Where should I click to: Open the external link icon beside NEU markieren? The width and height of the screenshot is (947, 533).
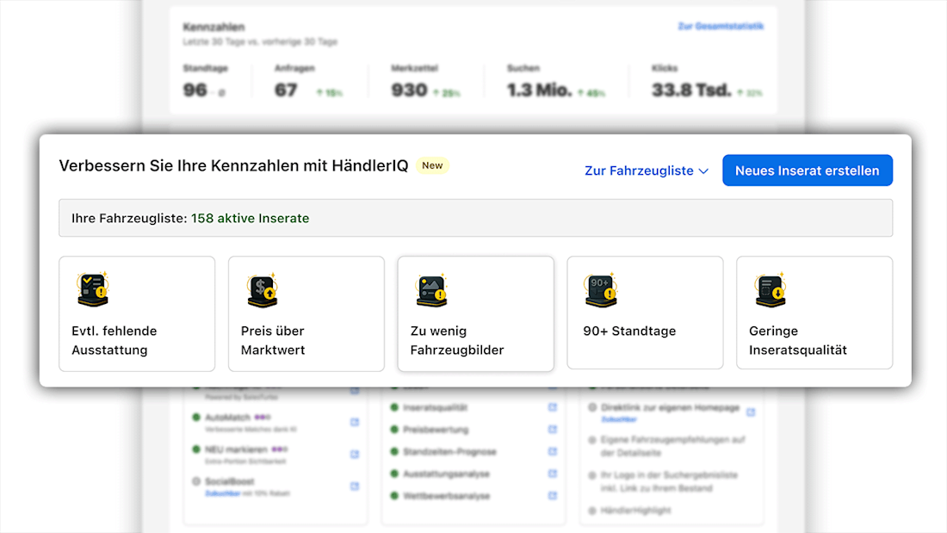355,454
